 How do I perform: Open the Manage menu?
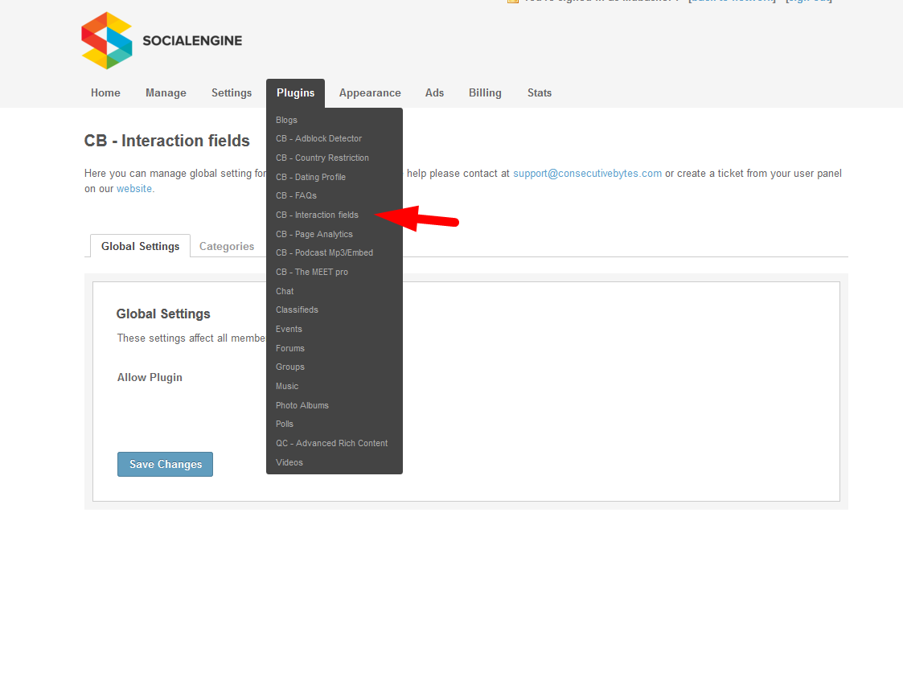(x=166, y=93)
